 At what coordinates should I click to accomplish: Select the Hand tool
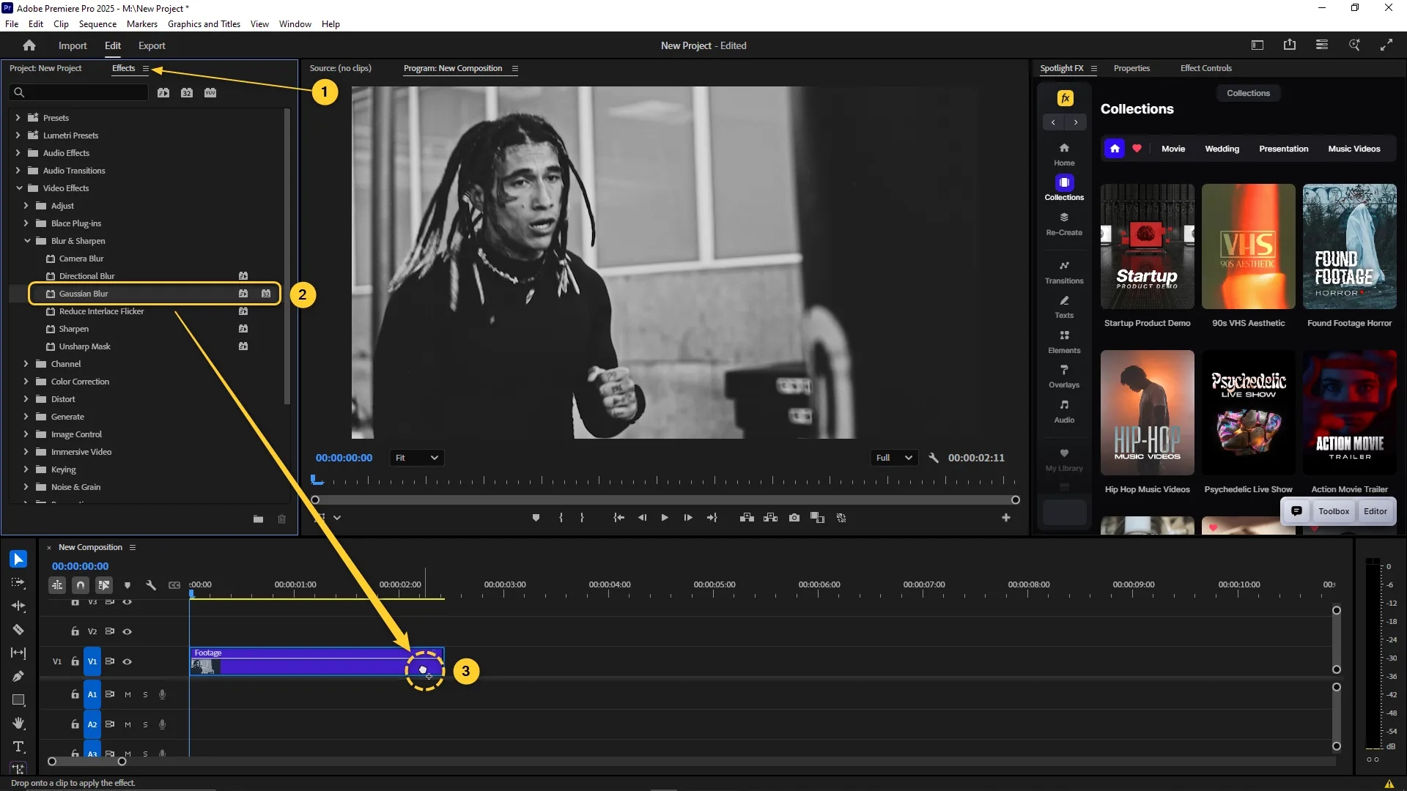[18, 724]
